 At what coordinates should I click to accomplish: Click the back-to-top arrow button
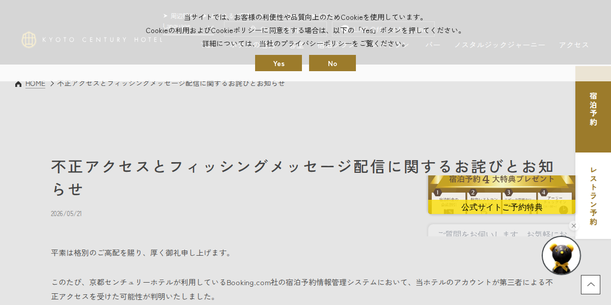point(591,285)
